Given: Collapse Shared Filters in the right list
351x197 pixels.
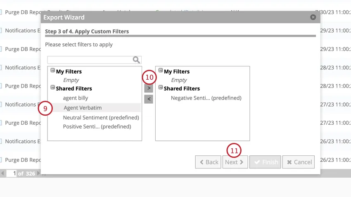Looking at the screenshot, I should coord(161,88).
